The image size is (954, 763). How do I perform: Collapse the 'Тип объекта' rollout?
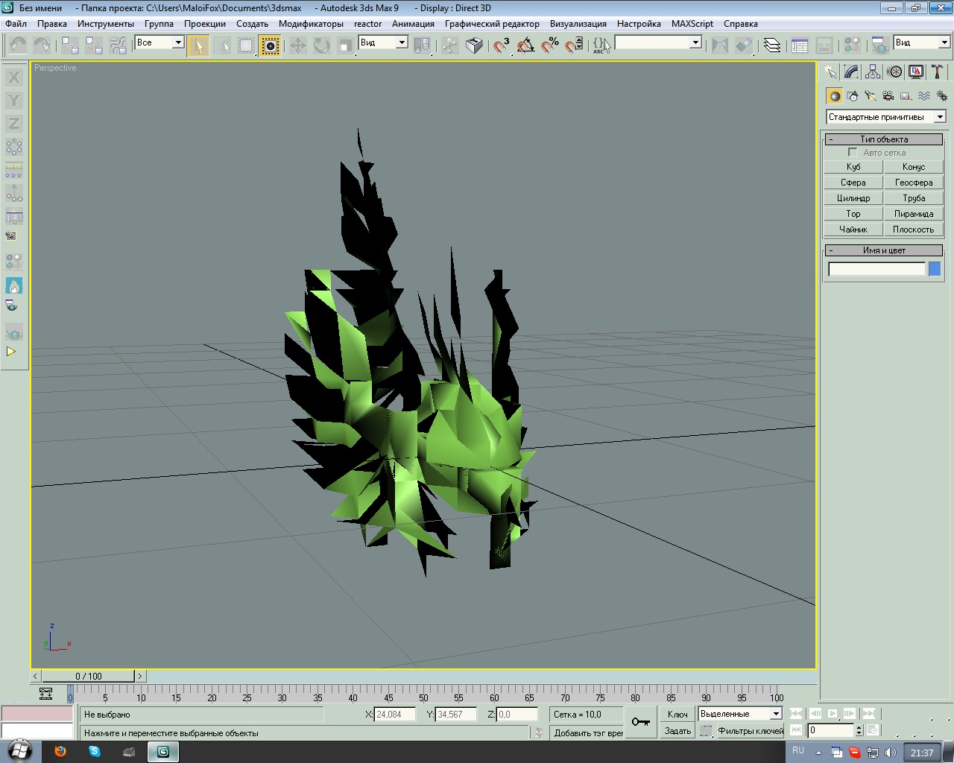pyautogui.click(x=884, y=139)
